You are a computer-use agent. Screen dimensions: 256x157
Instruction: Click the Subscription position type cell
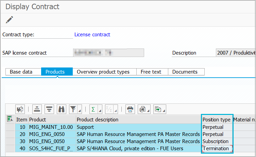(217, 141)
